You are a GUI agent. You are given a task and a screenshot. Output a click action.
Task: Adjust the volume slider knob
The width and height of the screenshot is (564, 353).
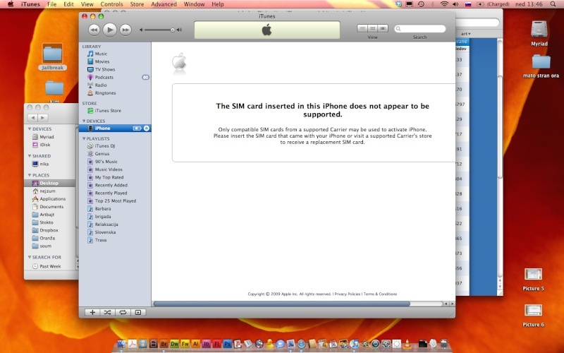[x=172, y=30]
